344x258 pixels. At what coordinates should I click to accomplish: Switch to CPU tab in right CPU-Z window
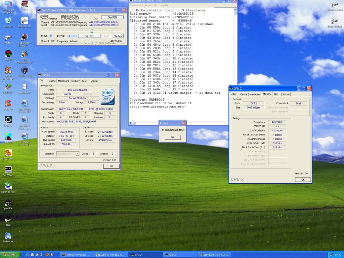pyautogui.click(x=234, y=94)
